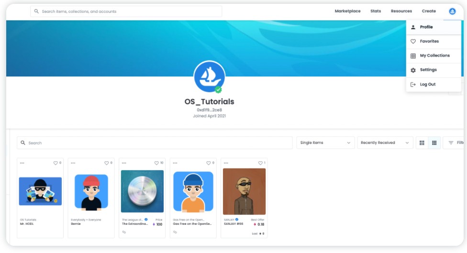Open the SANJAY #66 thumbnail

tap(244, 191)
